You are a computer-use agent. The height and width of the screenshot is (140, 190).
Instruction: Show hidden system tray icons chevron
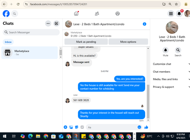click(158, 136)
